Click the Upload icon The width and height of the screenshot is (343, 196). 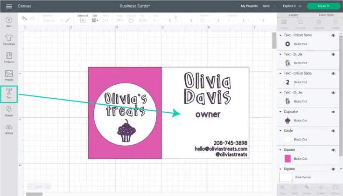[9, 129]
